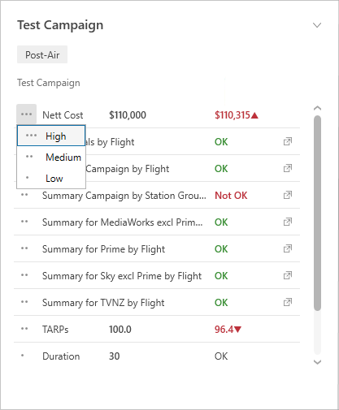Select High priority from menu
Screen dimensions: 339x410
pyautogui.click(x=51, y=136)
